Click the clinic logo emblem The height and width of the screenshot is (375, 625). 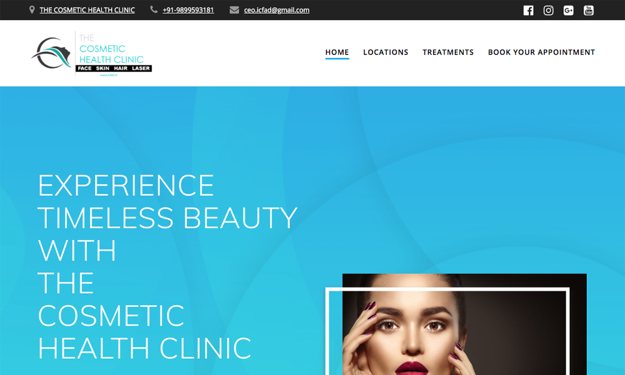(x=51, y=53)
